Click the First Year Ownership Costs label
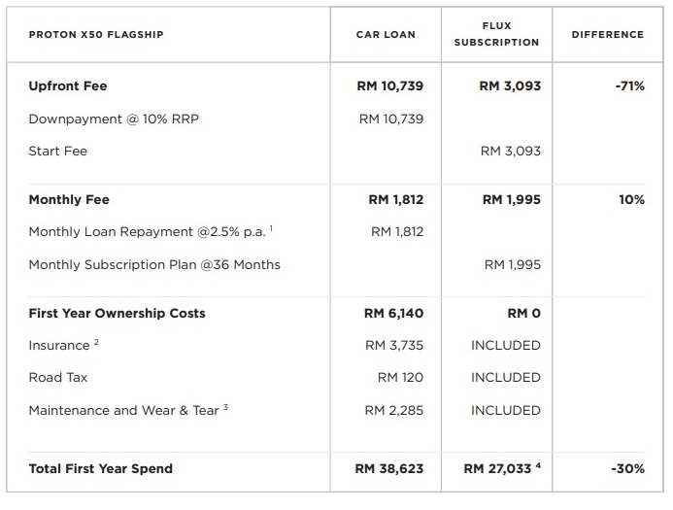The image size is (673, 510). [x=117, y=314]
